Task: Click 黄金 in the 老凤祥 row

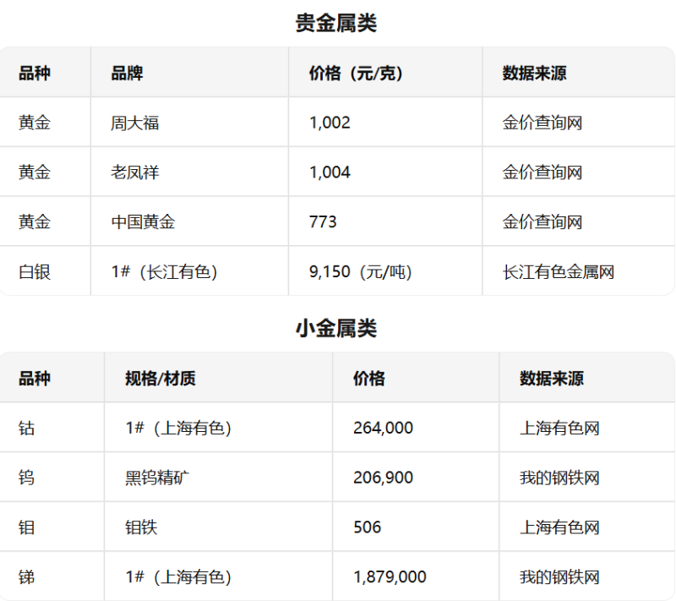Action: tap(35, 172)
